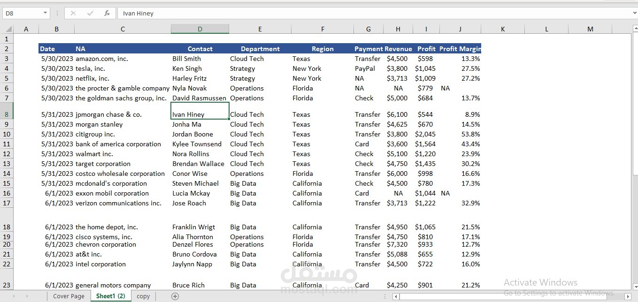
Task: Select the $7,320 revenue cell
Action: [398, 244]
